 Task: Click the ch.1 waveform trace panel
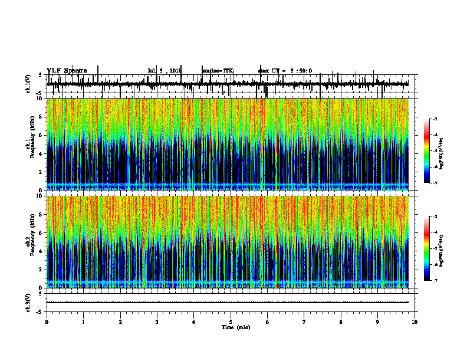pyautogui.click(x=231, y=84)
